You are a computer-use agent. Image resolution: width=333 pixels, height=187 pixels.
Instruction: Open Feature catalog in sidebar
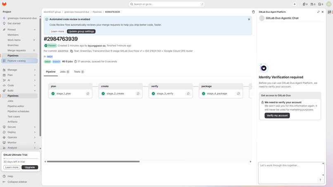tap(19, 61)
